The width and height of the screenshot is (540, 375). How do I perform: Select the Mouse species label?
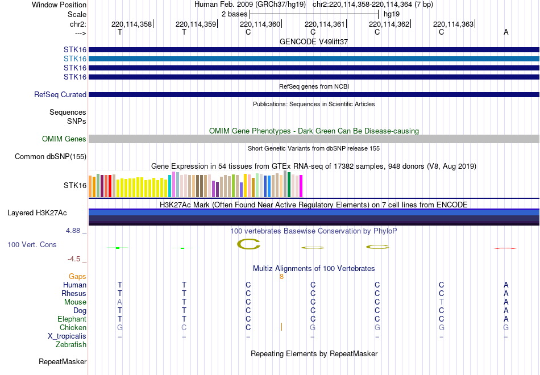pyautogui.click(x=75, y=302)
